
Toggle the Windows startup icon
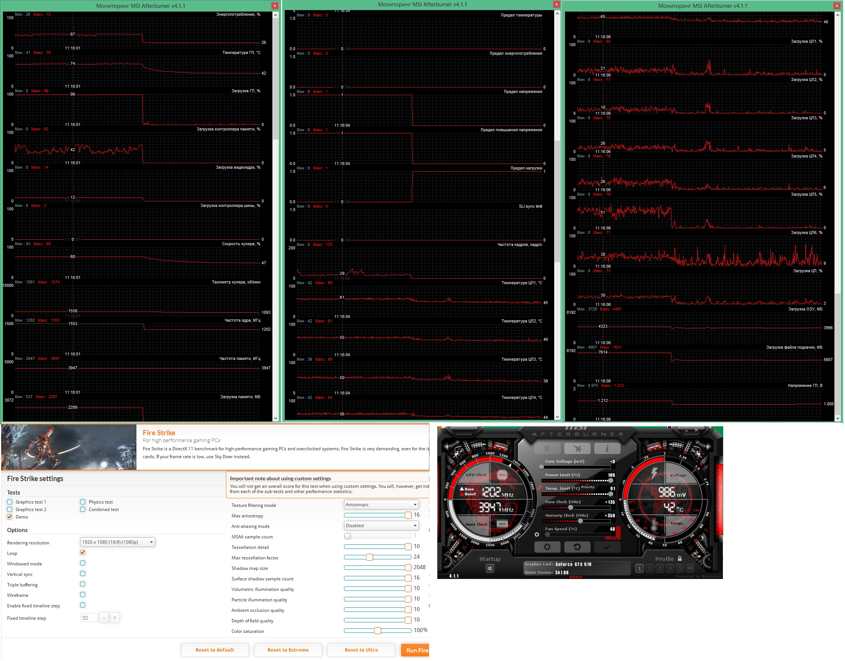(489, 568)
